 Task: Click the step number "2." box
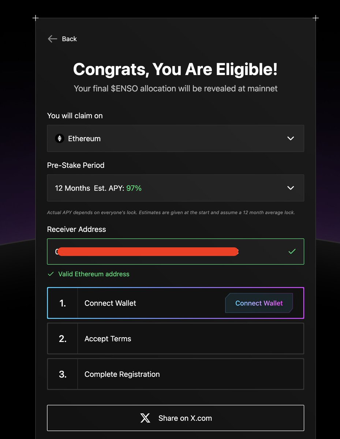pyautogui.click(x=63, y=339)
